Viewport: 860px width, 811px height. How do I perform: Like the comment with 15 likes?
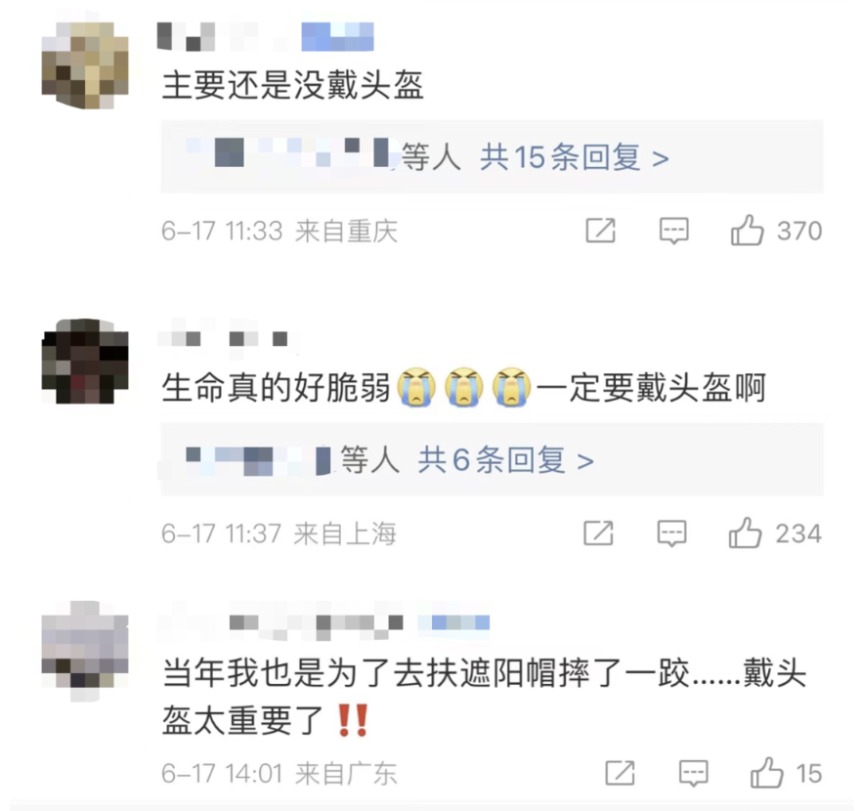point(766,773)
